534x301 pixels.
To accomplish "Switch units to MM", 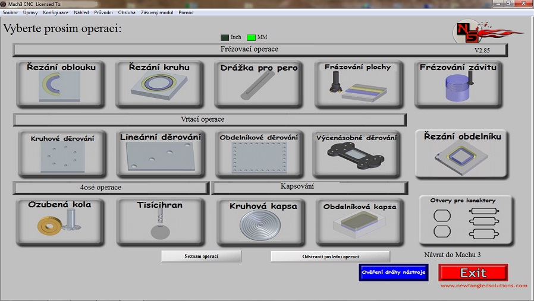I will point(251,37).
